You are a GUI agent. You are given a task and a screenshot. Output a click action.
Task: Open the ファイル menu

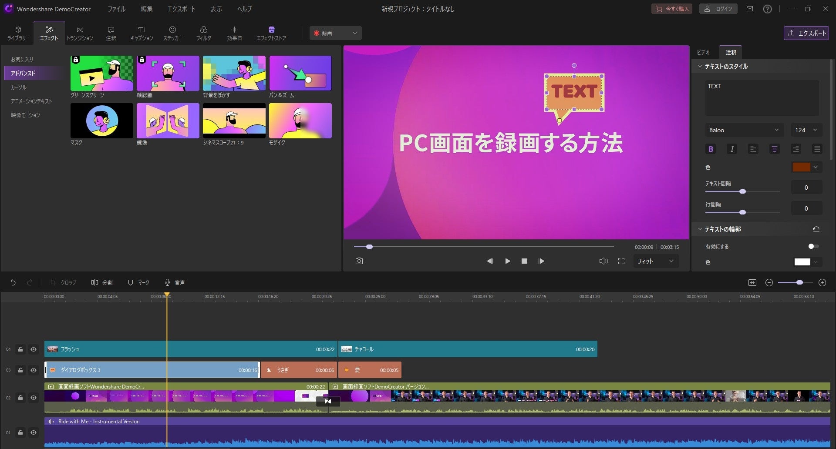pyautogui.click(x=116, y=9)
